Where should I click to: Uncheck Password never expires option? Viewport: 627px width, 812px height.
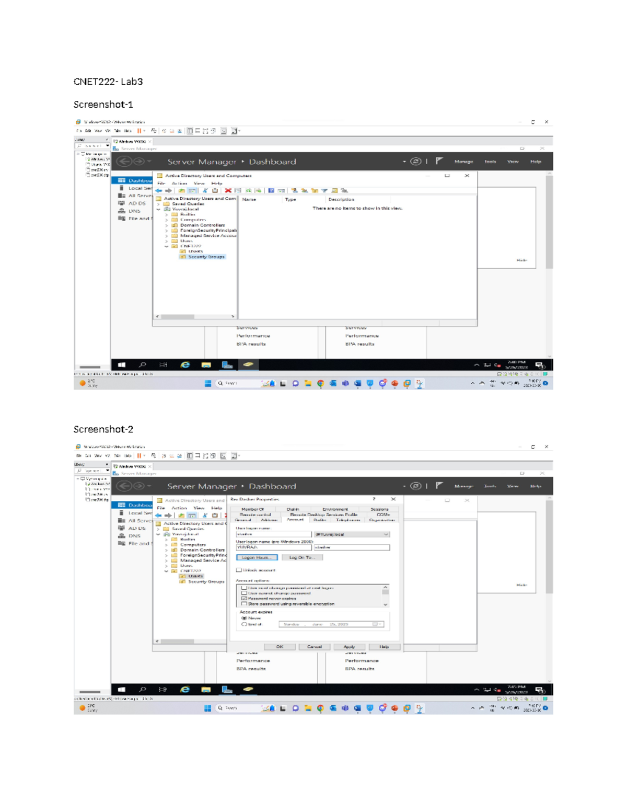coord(243,598)
